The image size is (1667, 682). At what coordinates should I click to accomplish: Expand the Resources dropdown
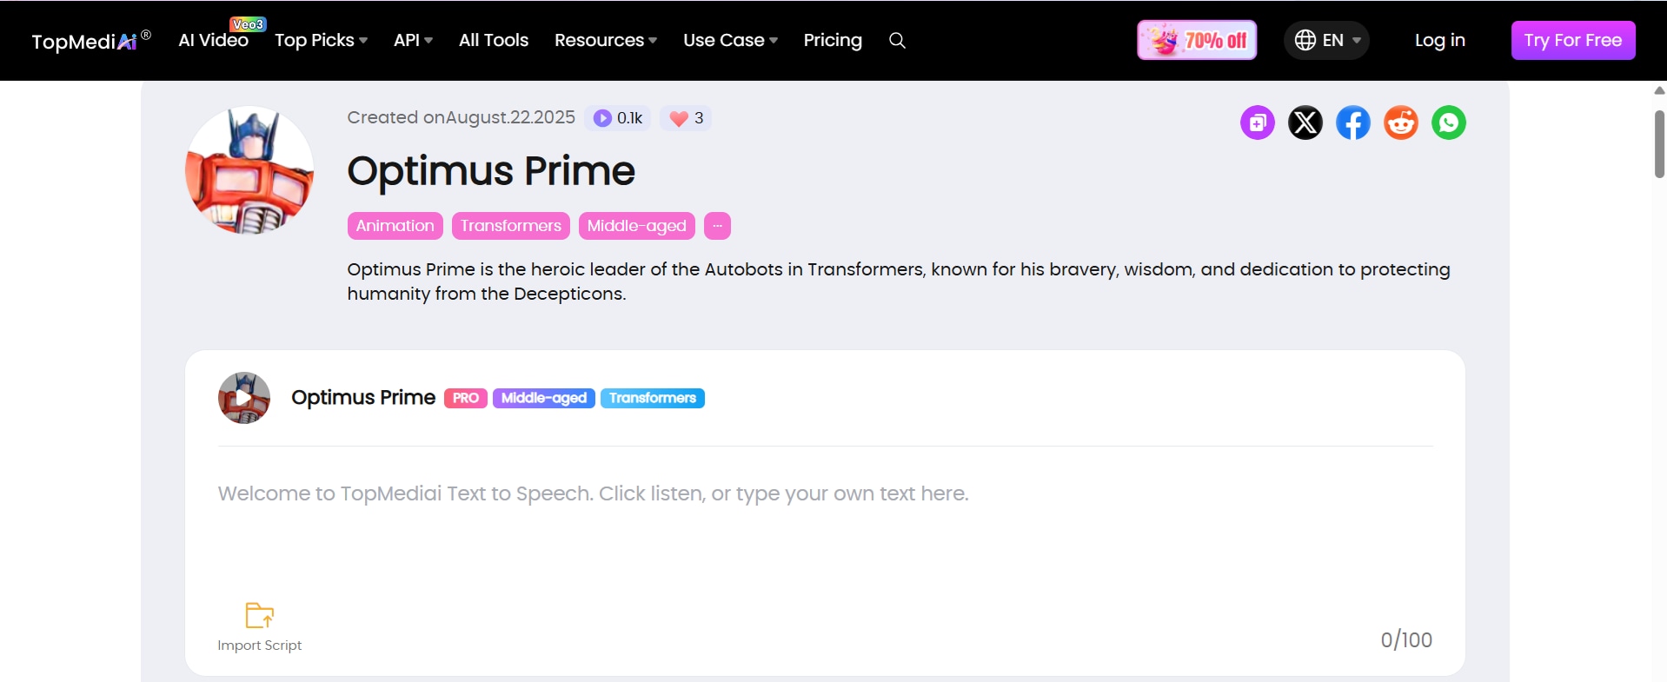[605, 41]
